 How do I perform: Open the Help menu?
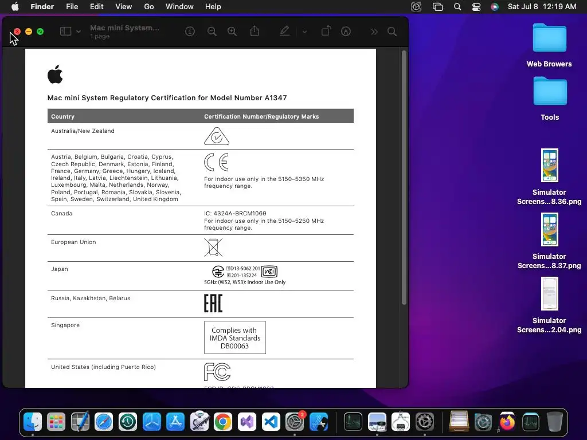tap(213, 7)
